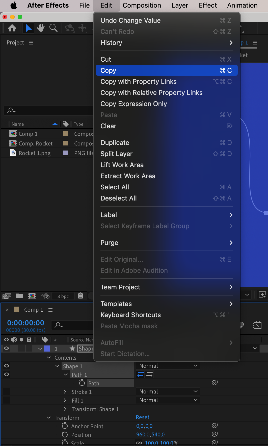Delete selected project item with trash
Screen dimensions: 268x446
(81, 296)
